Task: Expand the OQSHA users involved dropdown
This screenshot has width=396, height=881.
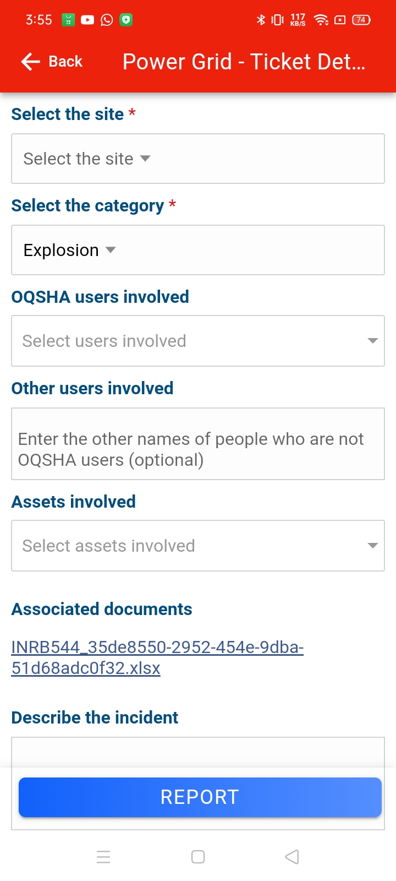Action: click(x=197, y=341)
